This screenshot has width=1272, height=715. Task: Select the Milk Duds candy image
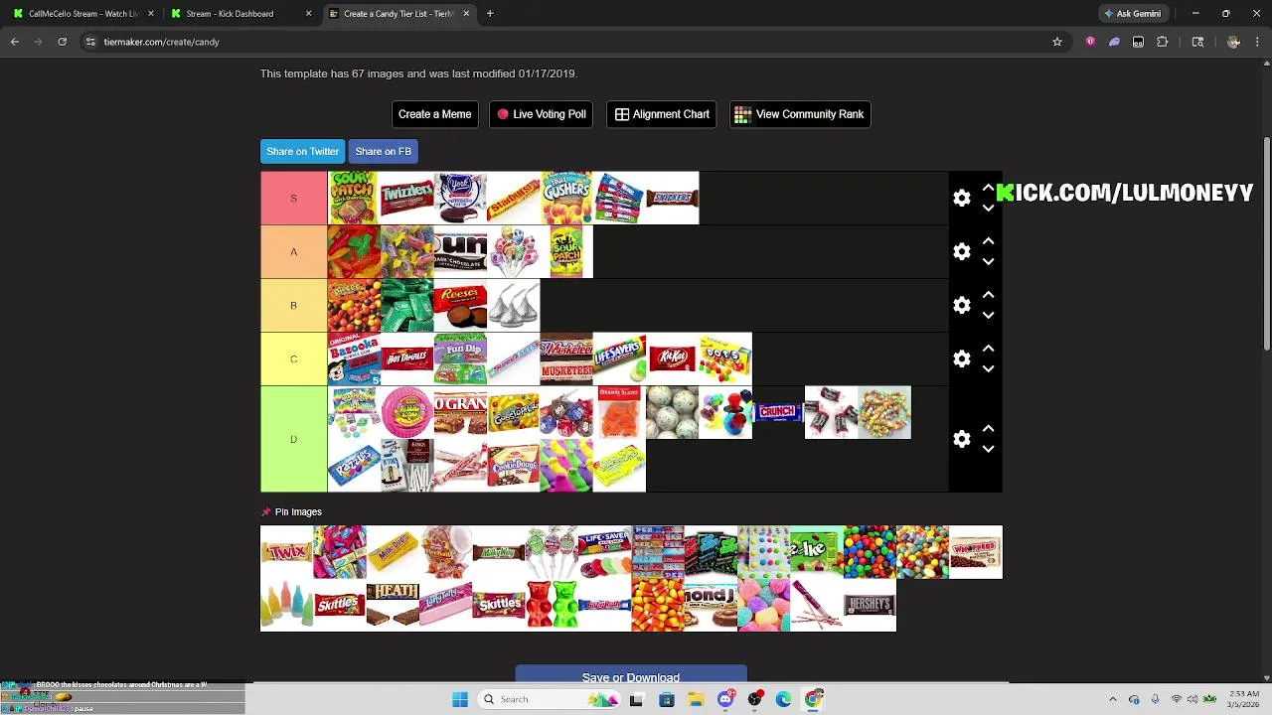point(393,552)
